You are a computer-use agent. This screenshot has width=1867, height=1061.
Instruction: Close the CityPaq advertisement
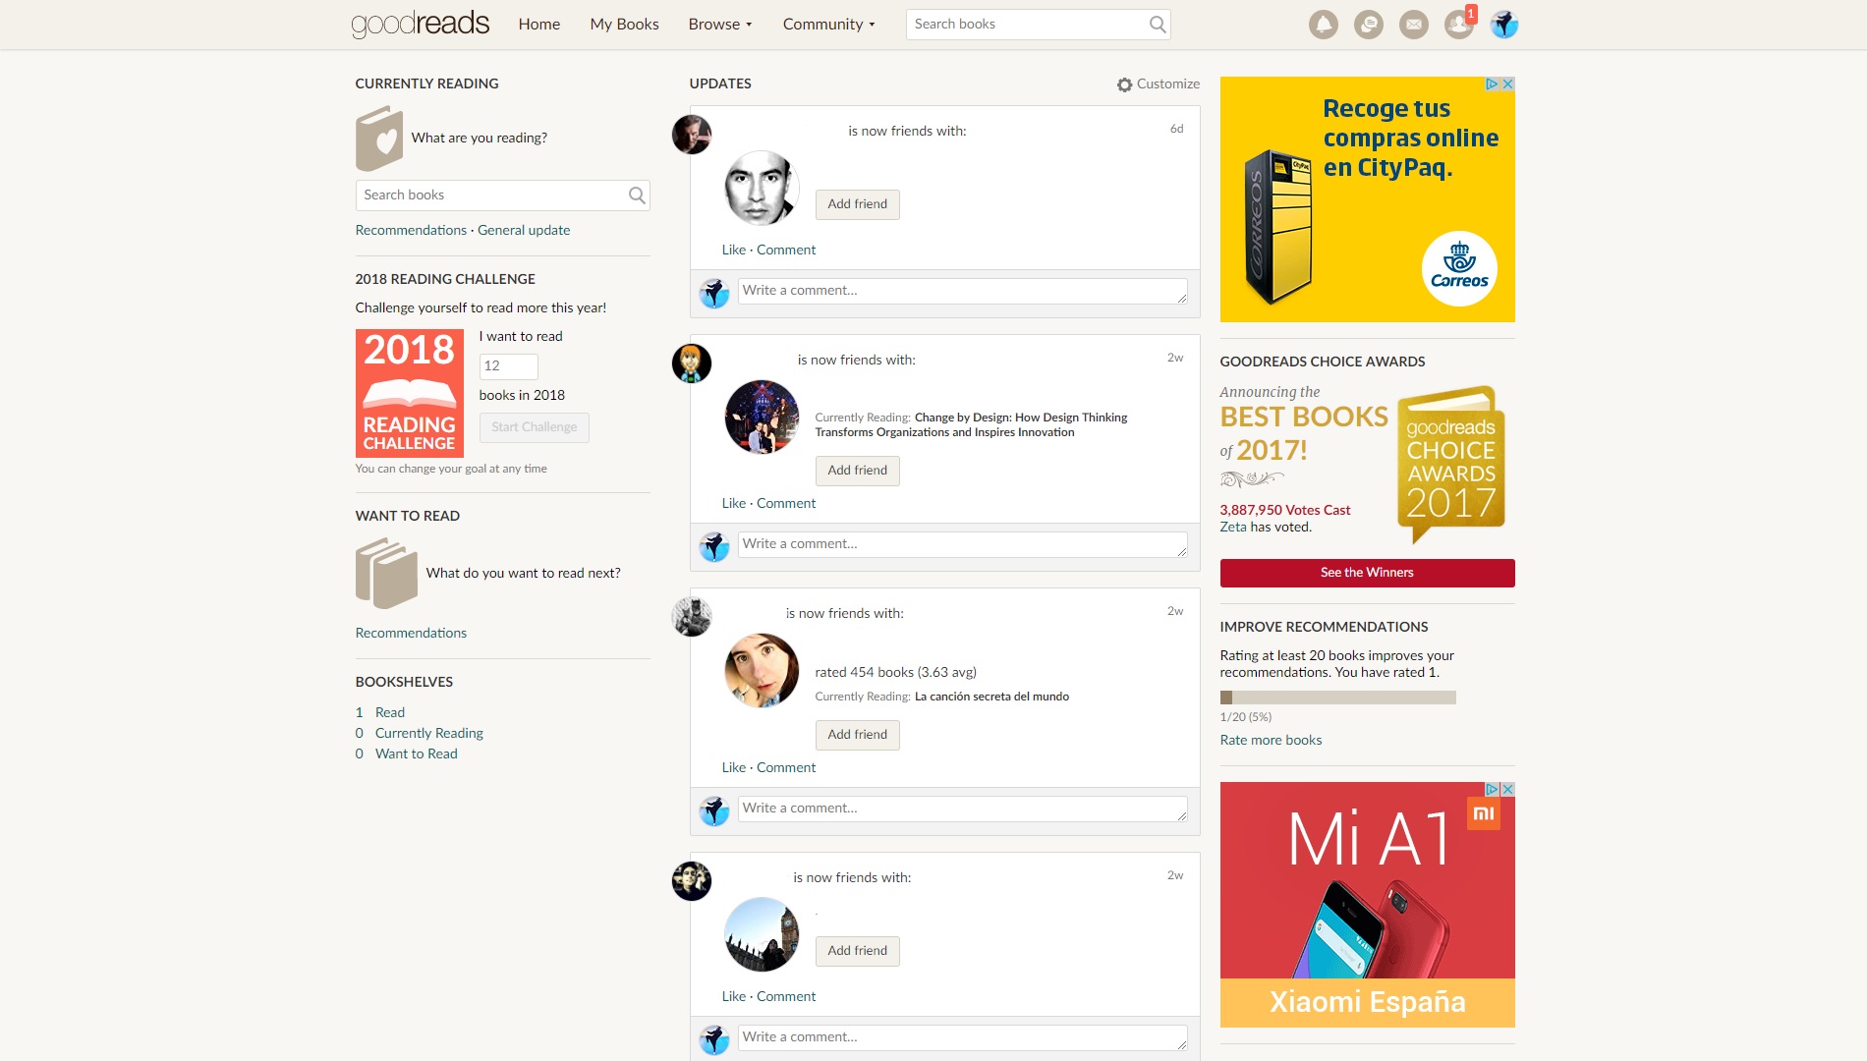point(1507,84)
